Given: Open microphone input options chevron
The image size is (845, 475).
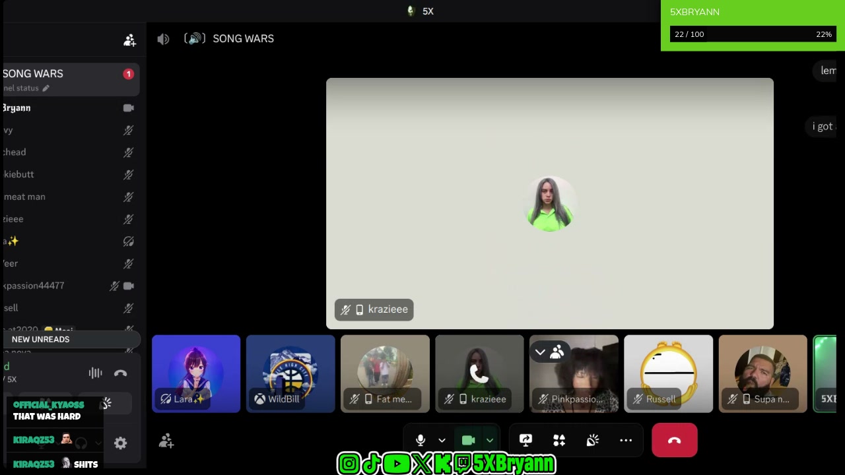Looking at the screenshot, I should click(442, 440).
